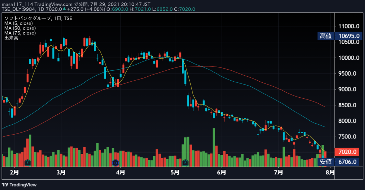Click the 7500.0 price axis value
Image resolution: width=365 pixels, height=190 pixels.
tap(347, 137)
